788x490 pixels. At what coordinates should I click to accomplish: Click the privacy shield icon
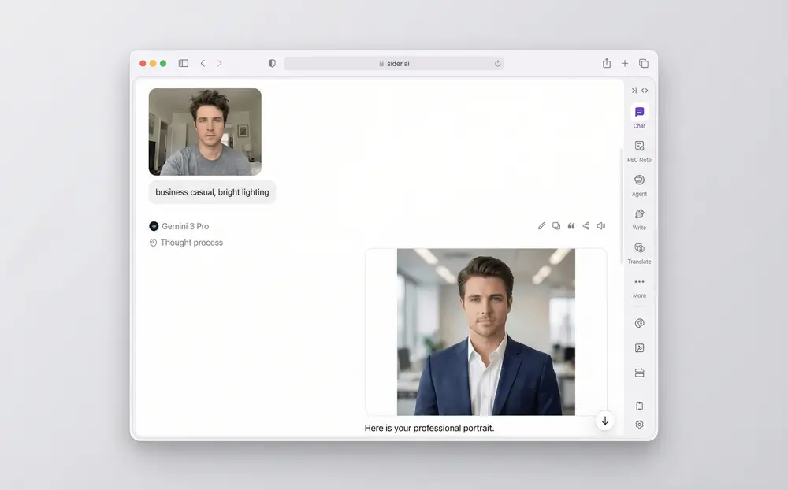coord(272,63)
